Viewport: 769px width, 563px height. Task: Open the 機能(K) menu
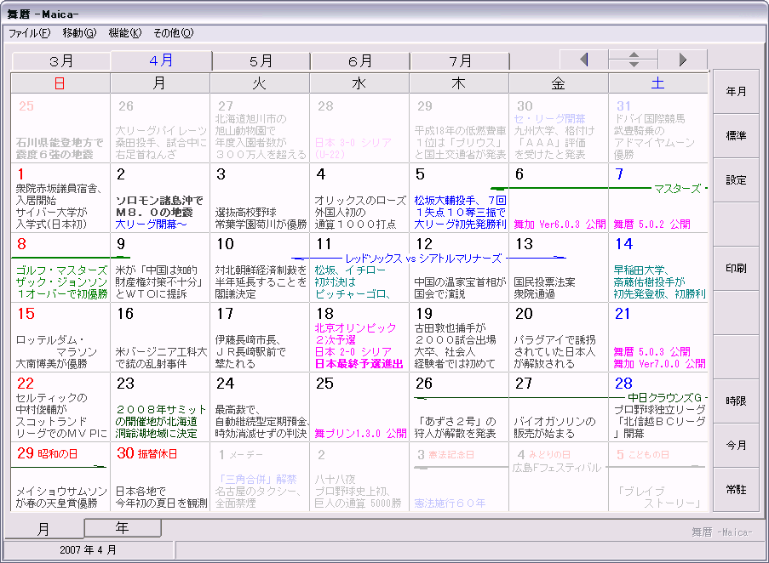[125, 33]
